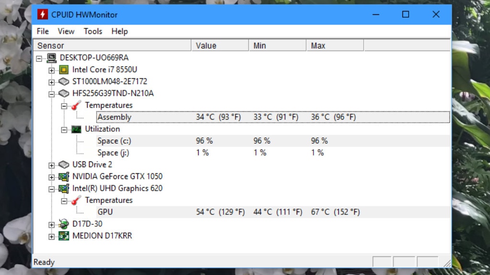Collapse the HFS256G39TND-N210A drive node
Screen dimensions: 490x275
(x=52, y=94)
